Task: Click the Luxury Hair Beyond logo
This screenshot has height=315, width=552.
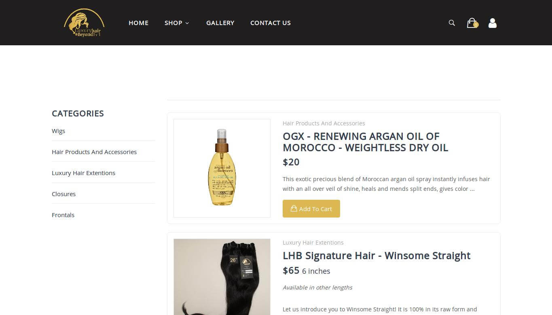Action: tap(84, 23)
